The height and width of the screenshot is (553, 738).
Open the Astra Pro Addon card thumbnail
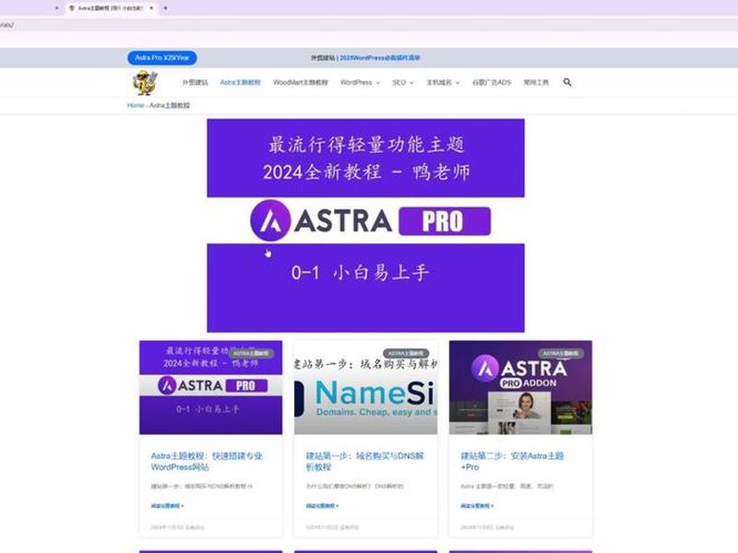[x=520, y=387]
